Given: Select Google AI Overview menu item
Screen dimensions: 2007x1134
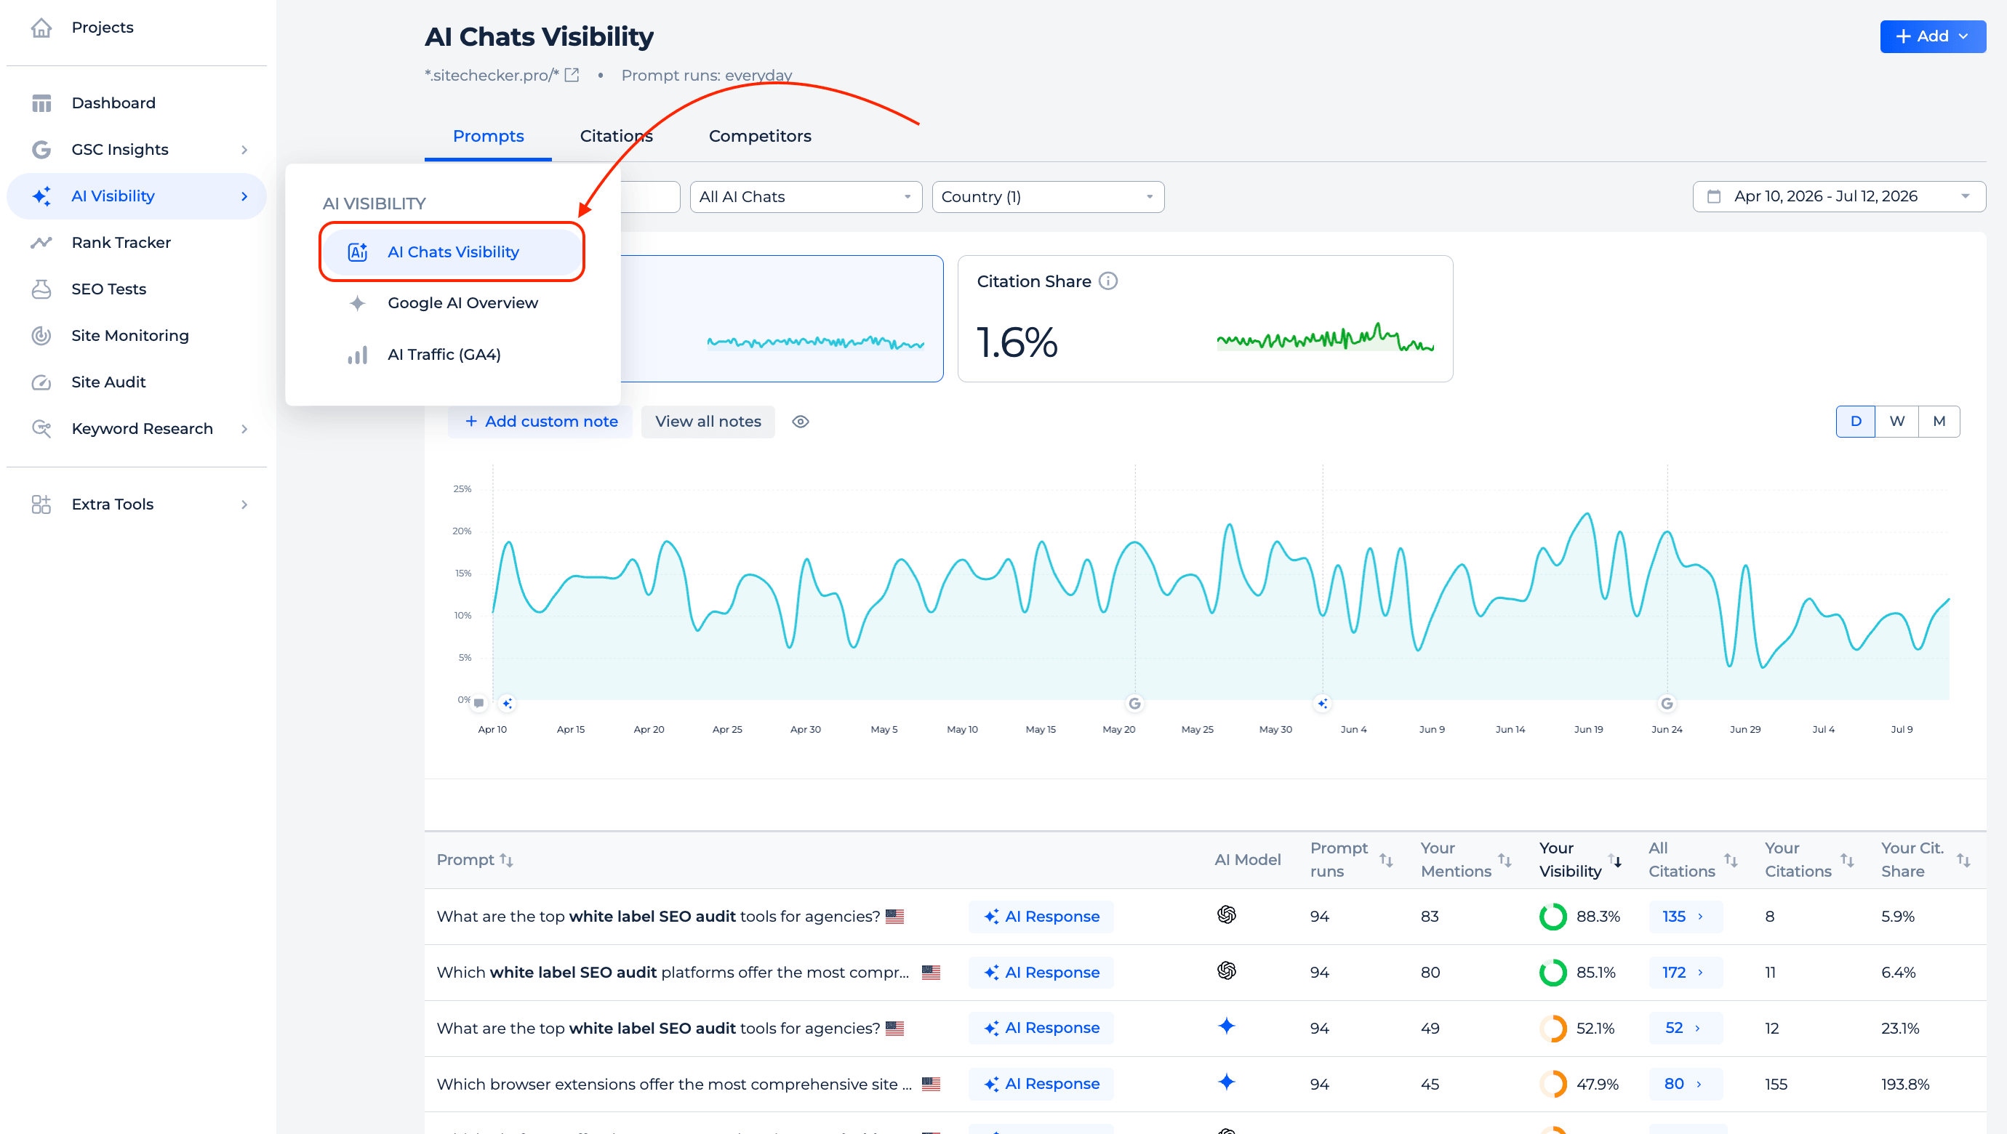Looking at the screenshot, I should pos(452,303).
